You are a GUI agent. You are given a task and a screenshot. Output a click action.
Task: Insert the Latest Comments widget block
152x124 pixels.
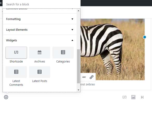pyautogui.click(x=16, y=76)
